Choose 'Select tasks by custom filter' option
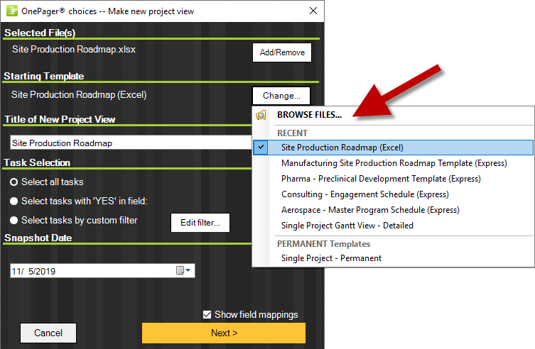This screenshot has height=349, width=535. pyautogui.click(x=14, y=221)
